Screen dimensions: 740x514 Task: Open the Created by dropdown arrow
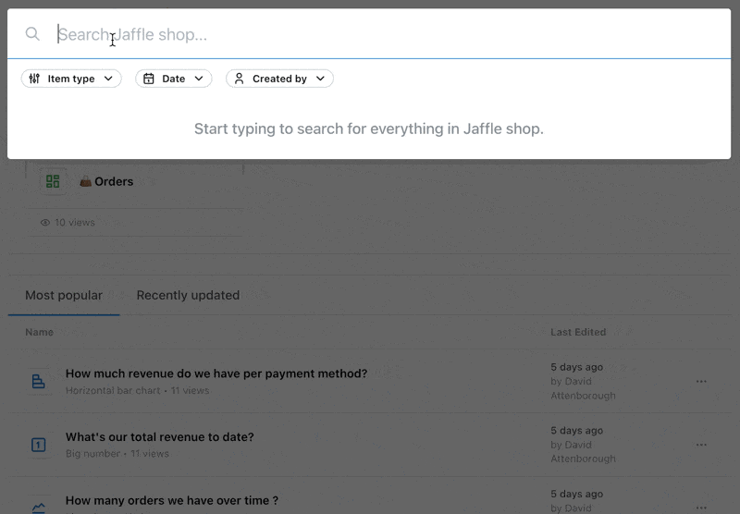(320, 79)
